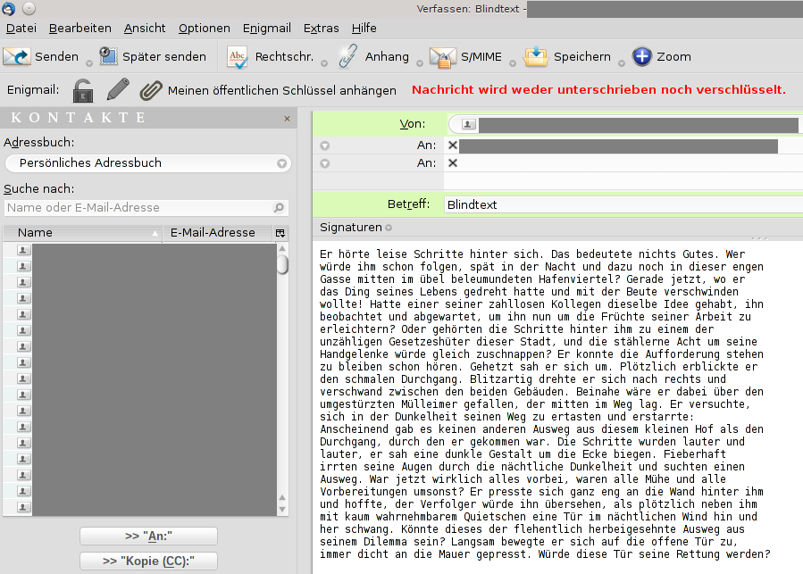
Task: Sort contacts by the Name column header
Action: pyautogui.click(x=83, y=233)
